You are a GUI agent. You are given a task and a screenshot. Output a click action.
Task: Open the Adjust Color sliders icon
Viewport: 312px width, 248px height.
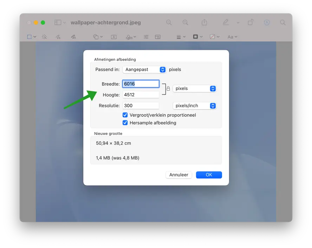[146, 37]
